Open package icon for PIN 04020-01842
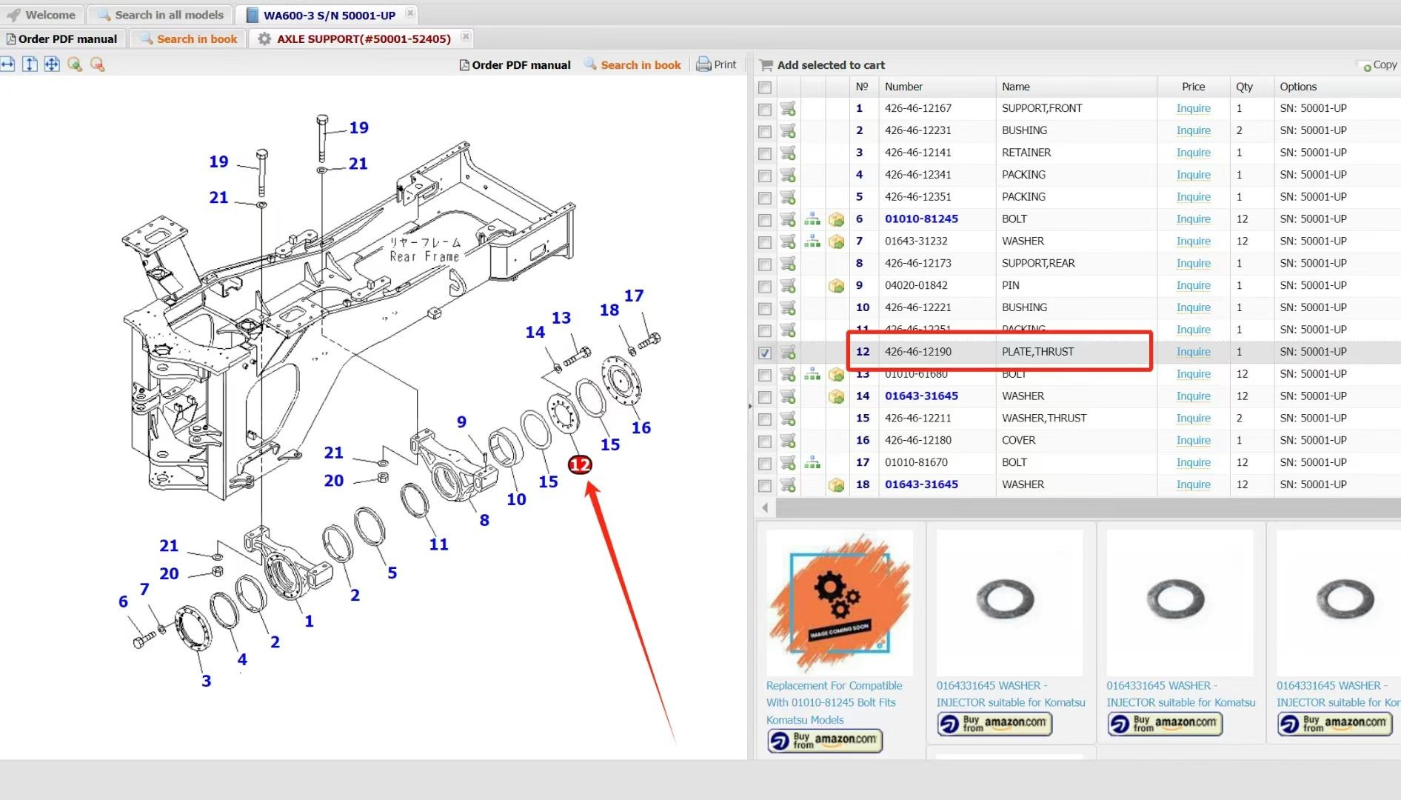Screen dimensions: 1401x800 [x=837, y=286]
